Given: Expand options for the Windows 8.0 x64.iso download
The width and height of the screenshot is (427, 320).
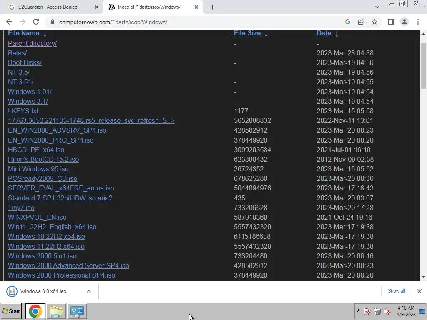Looking at the screenshot, I should coord(89,291).
